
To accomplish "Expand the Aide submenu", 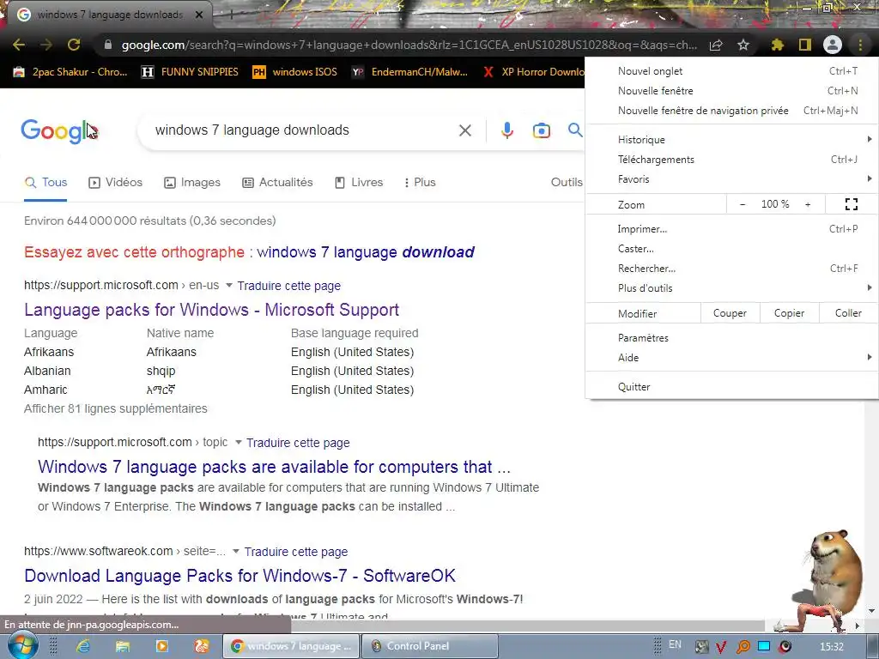I will (x=731, y=358).
